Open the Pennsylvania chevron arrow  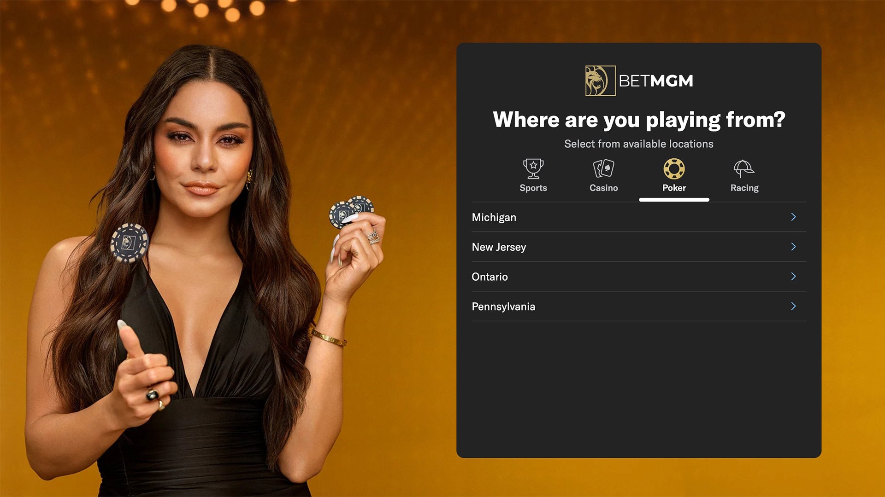tap(793, 306)
